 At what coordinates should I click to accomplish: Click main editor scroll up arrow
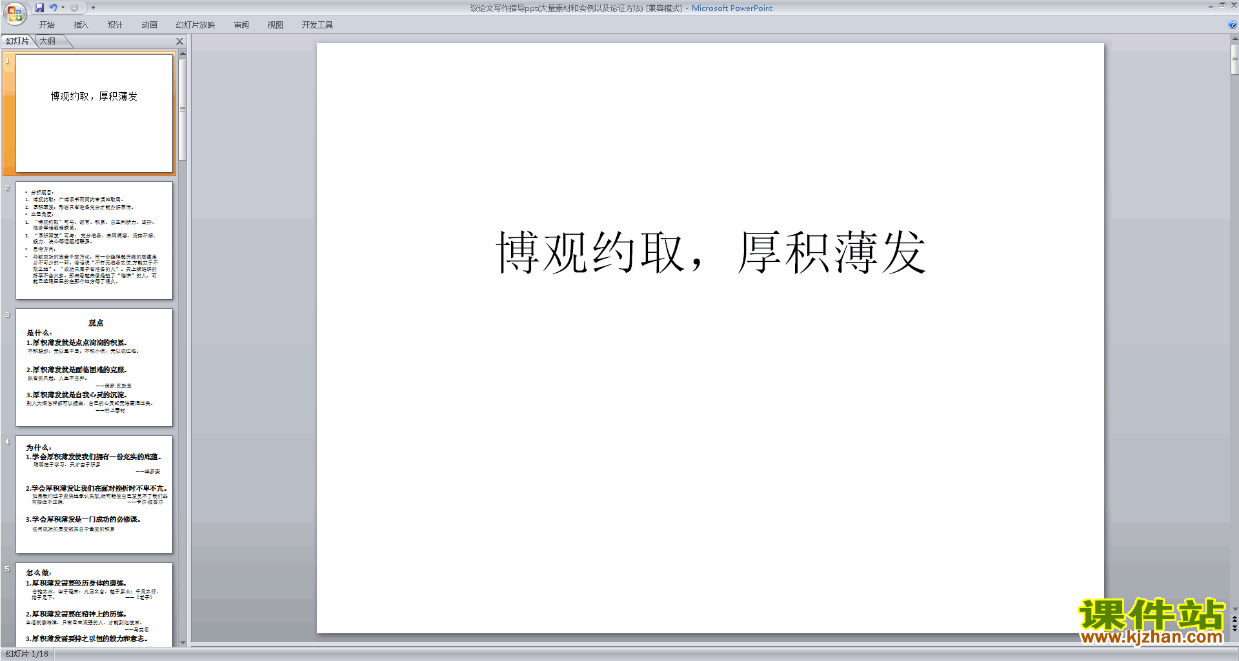pos(1235,39)
